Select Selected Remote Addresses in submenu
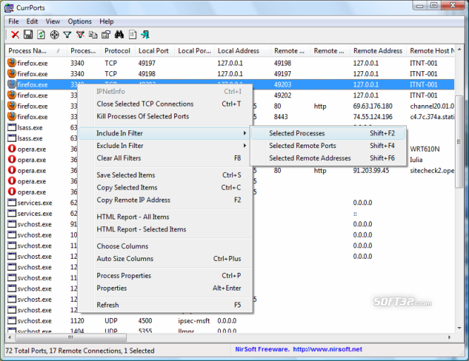Image resolution: width=469 pixels, height=361 pixels. point(328,158)
